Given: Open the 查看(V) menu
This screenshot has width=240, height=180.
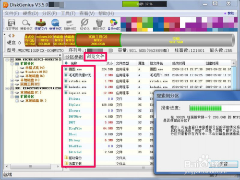Looking at the screenshot, I should pos(87,13).
